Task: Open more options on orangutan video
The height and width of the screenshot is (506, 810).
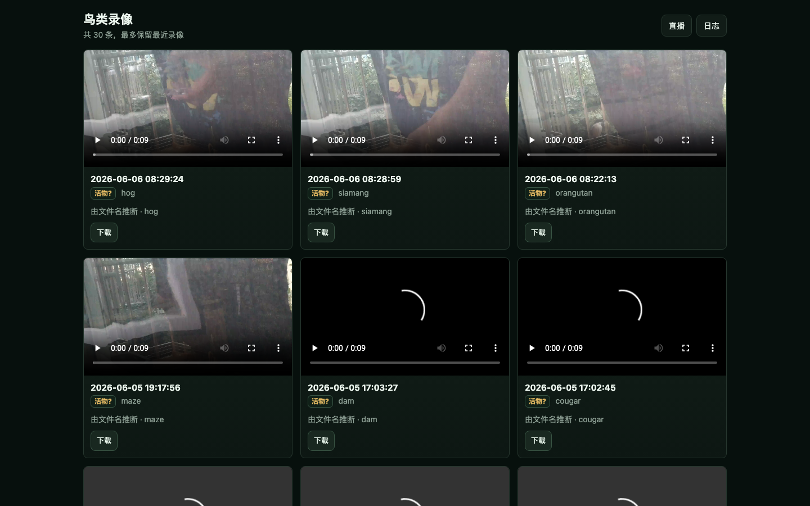Action: coord(713,140)
